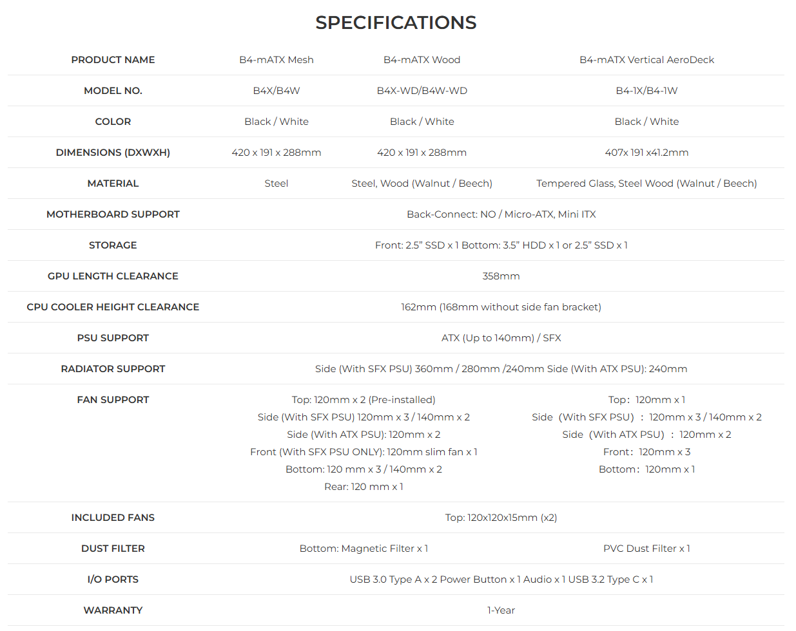Click Top: 120mm x 2 (Pre-installed) text
Screen dimensions: 796x631
[364, 400]
